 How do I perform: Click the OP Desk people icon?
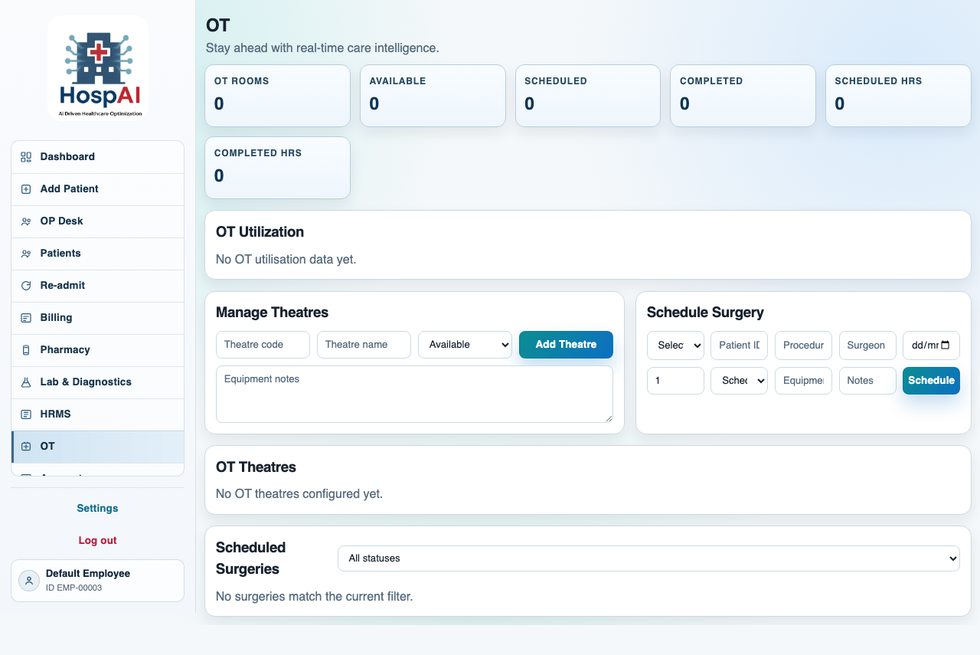pos(26,221)
